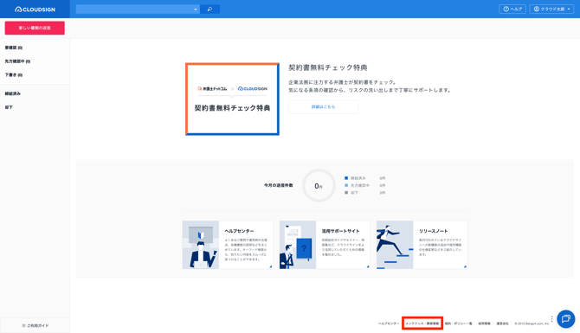Click the magnifier search button
Screen dimensions: 580x333
tap(209, 10)
